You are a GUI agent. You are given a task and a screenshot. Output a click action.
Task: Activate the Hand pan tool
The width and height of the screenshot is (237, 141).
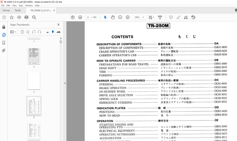click(113, 17)
